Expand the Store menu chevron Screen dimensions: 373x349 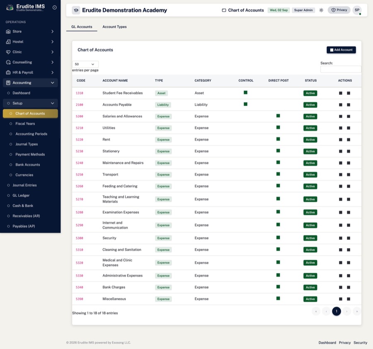[52, 32]
